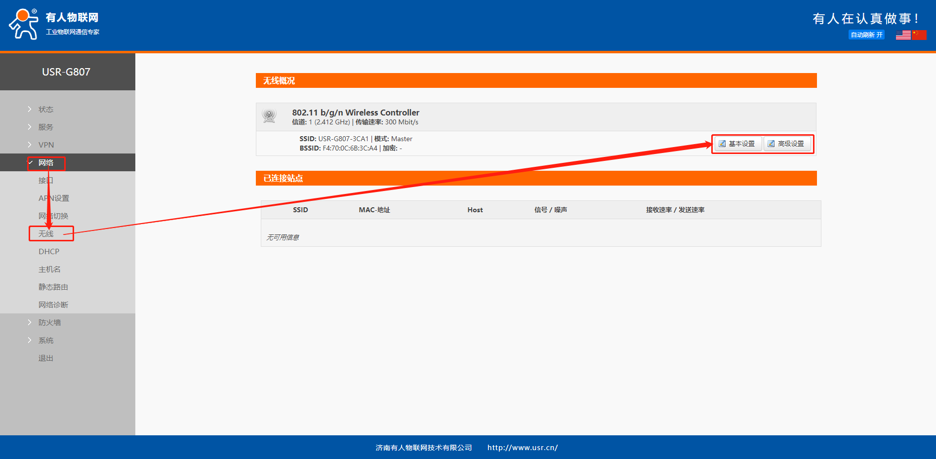The image size is (936, 459).
Task: Expand the 状态 menu section
Action: [x=46, y=109]
